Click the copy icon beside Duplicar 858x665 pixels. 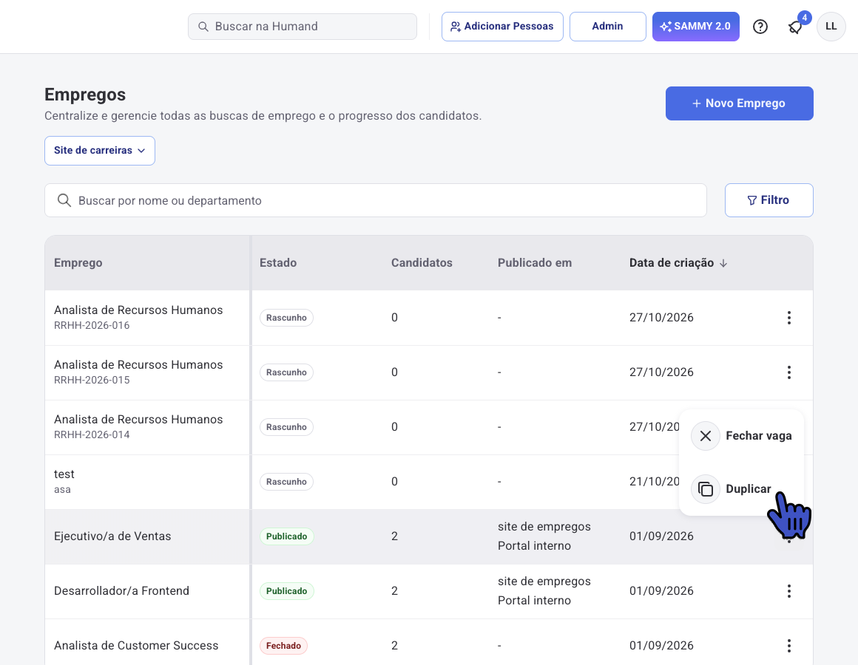(706, 488)
